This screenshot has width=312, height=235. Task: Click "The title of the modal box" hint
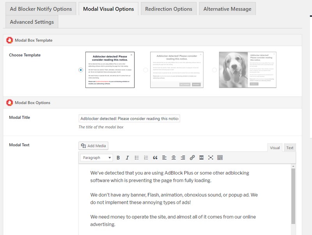pos(101,127)
